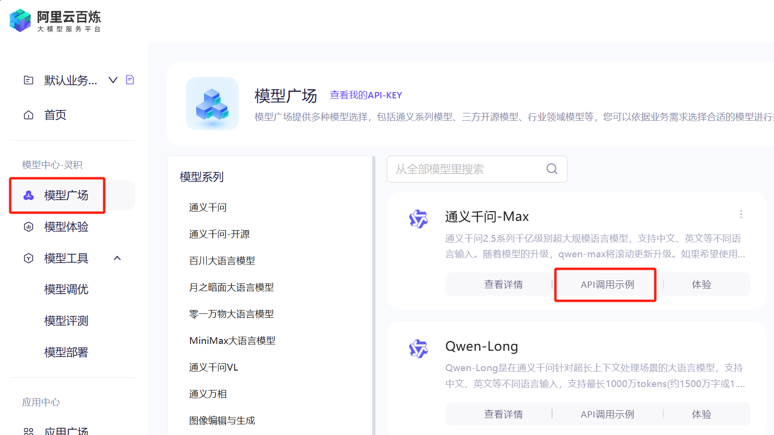Select 通义千问 model series
The image size is (774, 435).
pyautogui.click(x=208, y=207)
